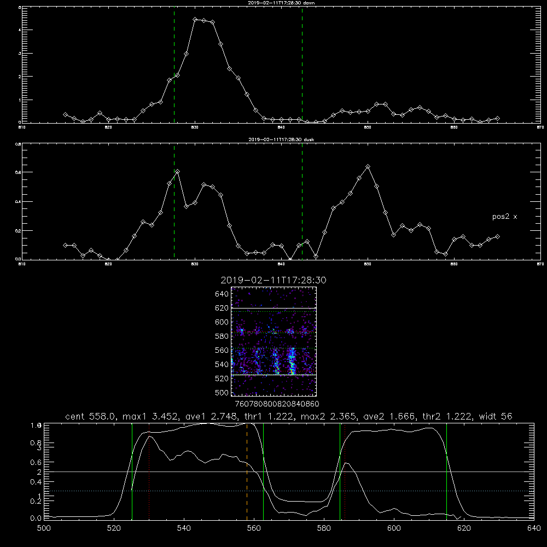The height and width of the screenshot is (547, 547).
Task: Click dawn plot x-axis label 830
Action: (x=195, y=127)
